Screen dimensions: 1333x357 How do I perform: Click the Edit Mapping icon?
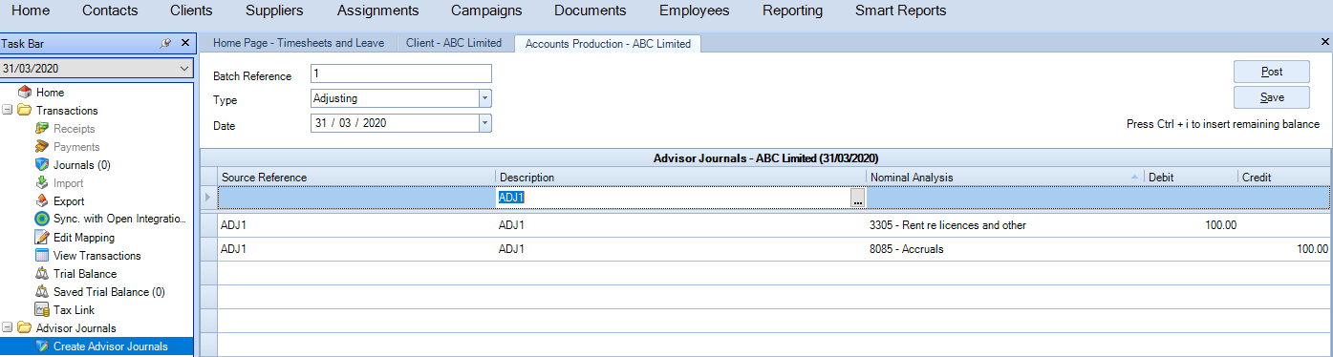click(x=42, y=238)
